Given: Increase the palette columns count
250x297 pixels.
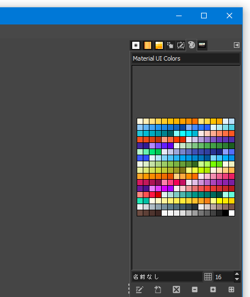Looking at the screenshot, I should [x=237, y=274].
